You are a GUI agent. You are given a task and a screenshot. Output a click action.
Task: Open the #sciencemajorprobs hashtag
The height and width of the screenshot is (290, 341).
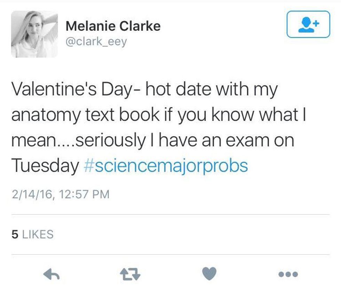[166, 166]
